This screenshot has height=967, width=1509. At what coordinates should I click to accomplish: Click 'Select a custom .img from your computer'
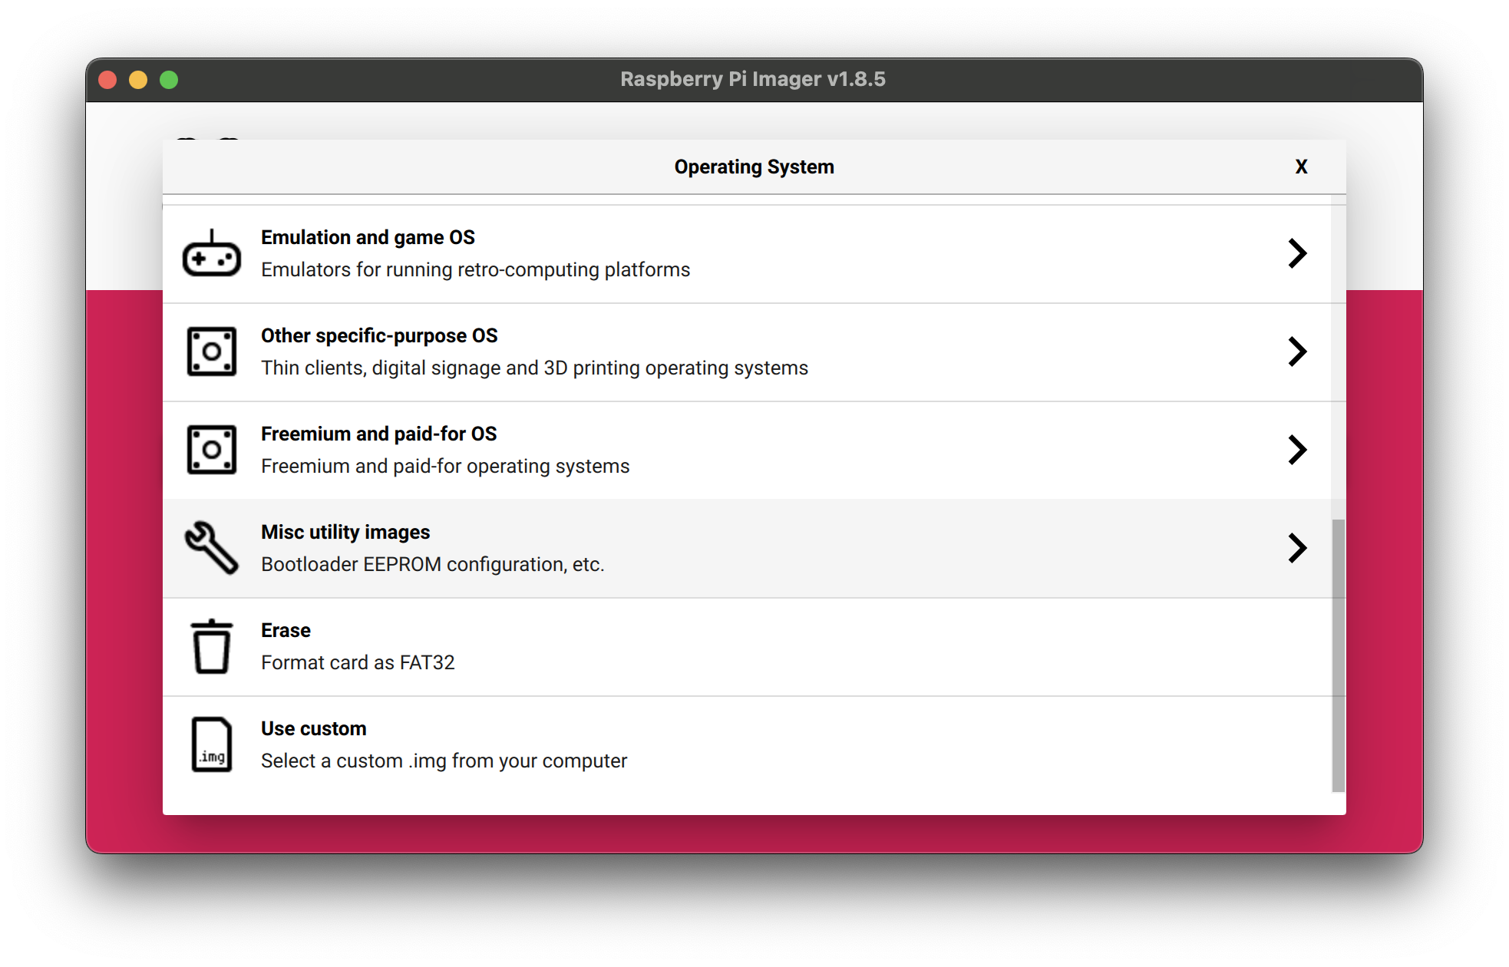coord(444,761)
